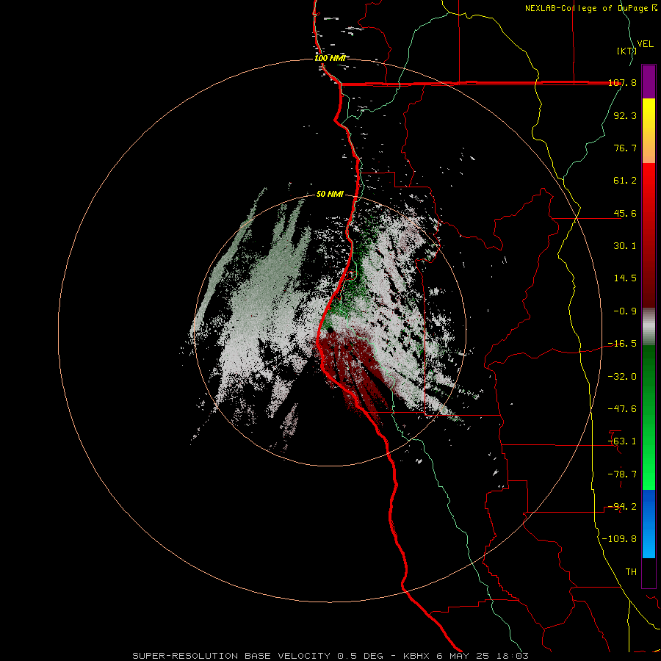Click the [KT] units label

click(626, 51)
